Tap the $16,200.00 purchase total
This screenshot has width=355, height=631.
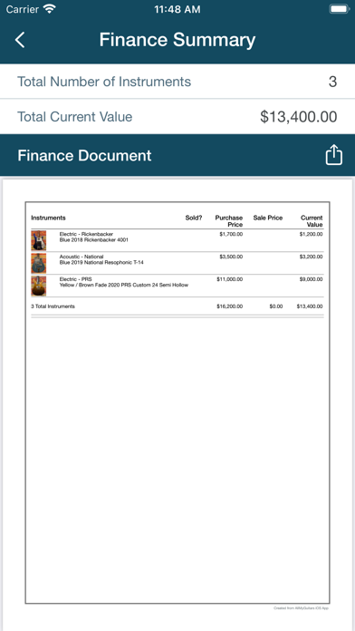(230, 306)
